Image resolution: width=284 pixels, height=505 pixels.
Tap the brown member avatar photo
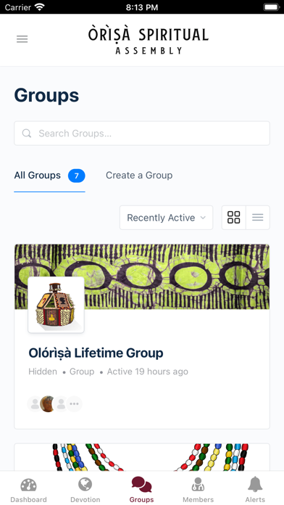(48, 404)
